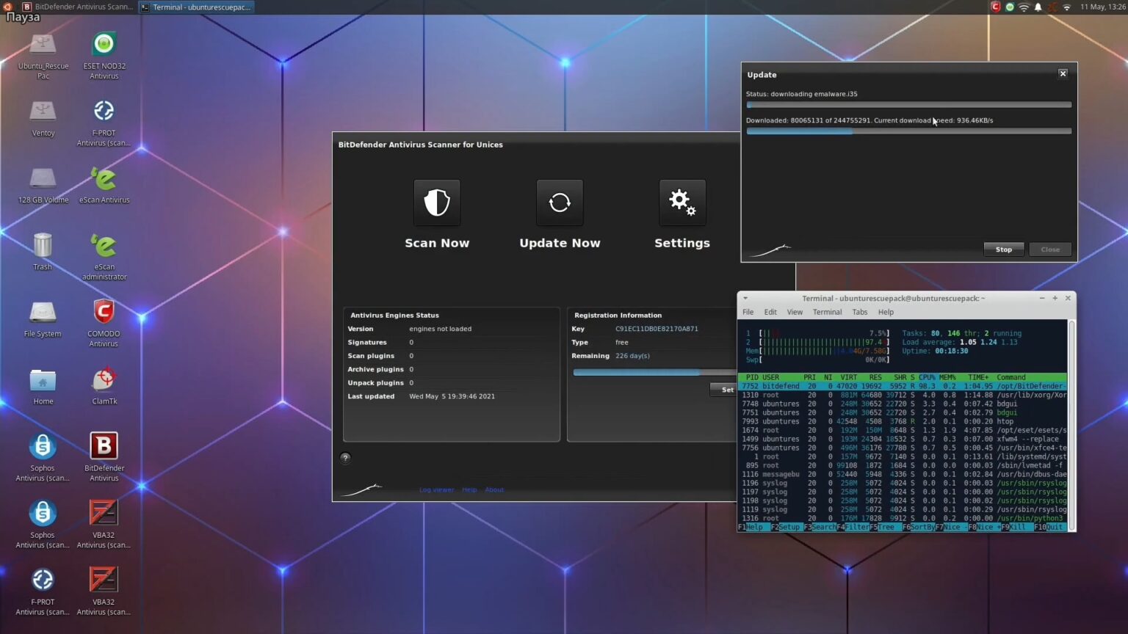
Task: Open the Ubuntu_Rescue Pac desktop icon
Action: (x=43, y=56)
